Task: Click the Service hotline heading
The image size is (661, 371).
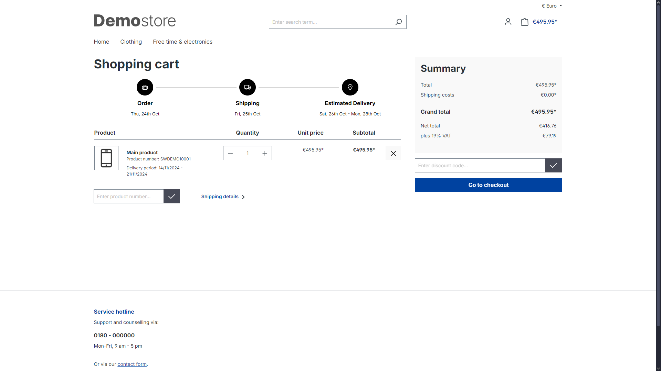Action: [114, 312]
